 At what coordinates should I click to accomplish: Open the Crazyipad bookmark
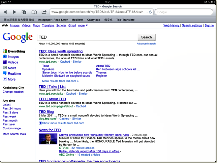click(94, 20)
